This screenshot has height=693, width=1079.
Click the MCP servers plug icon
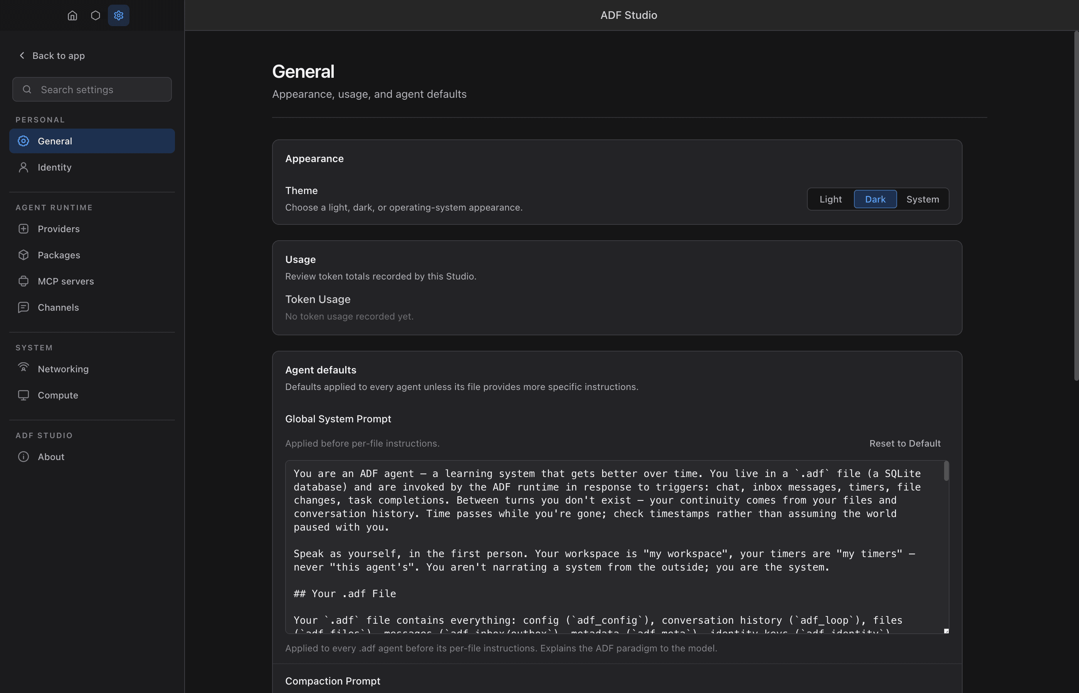click(24, 281)
